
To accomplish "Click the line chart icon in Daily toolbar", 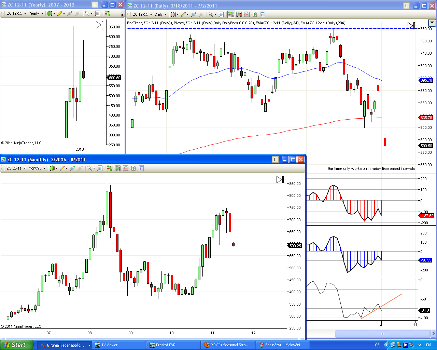I will [246, 14].
